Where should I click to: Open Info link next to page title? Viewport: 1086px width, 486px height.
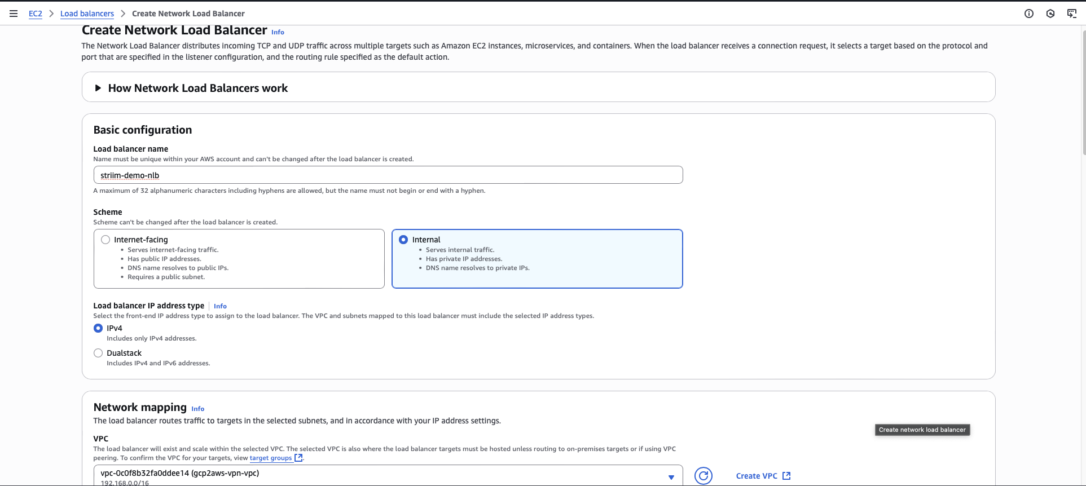[x=278, y=32]
